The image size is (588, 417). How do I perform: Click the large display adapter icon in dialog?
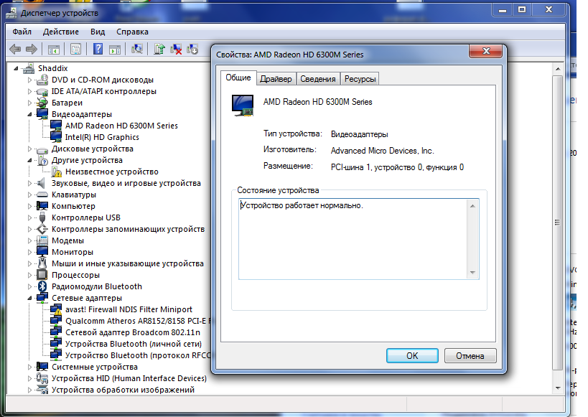click(x=243, y=106)
